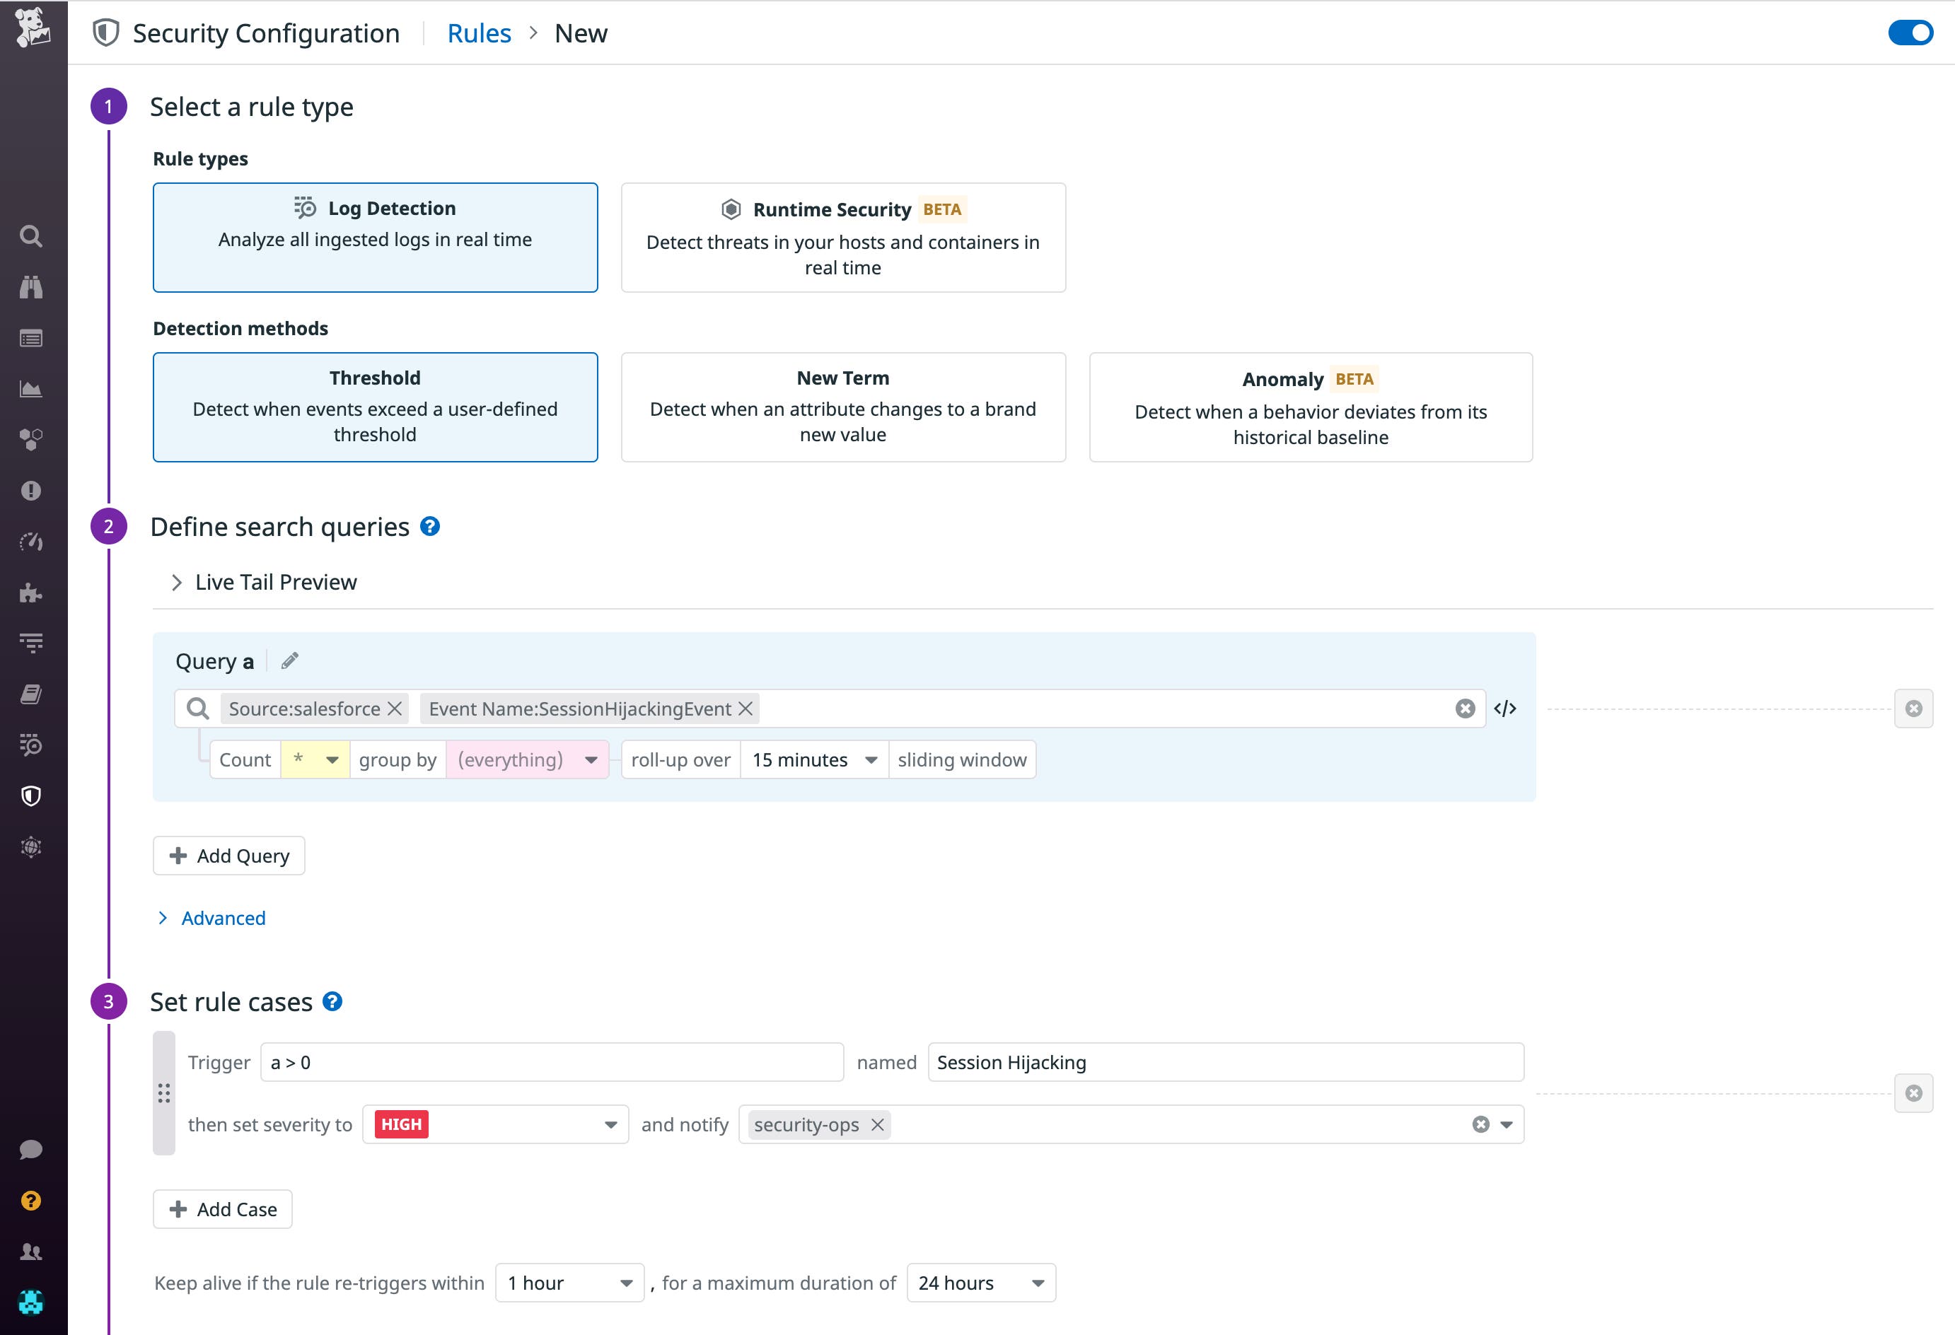
Task: Click the Integrations puzzle piece icon
Action: coord(31,593)
